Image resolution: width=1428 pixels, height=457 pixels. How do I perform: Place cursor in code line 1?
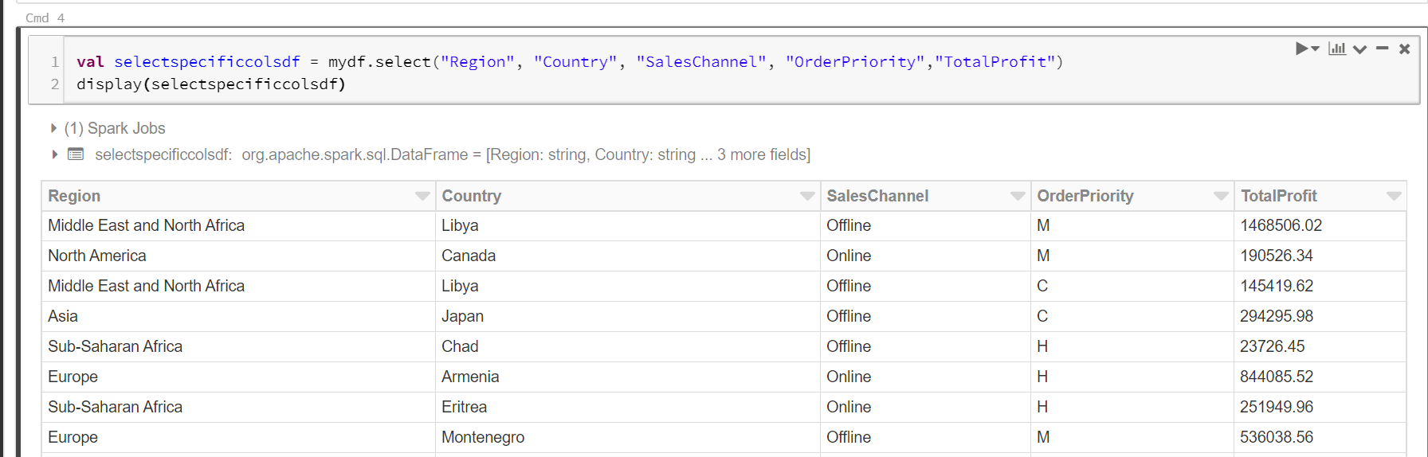click(570, 61)
